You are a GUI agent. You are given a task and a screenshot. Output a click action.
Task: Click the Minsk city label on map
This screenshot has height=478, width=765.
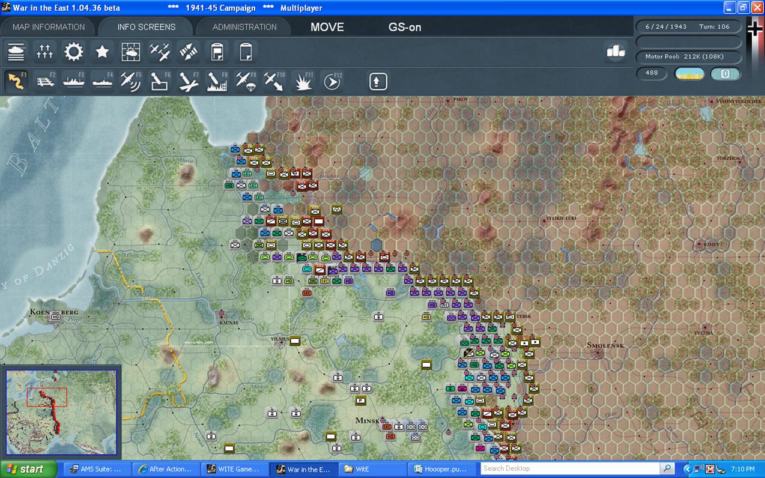[x=367, y=420]
